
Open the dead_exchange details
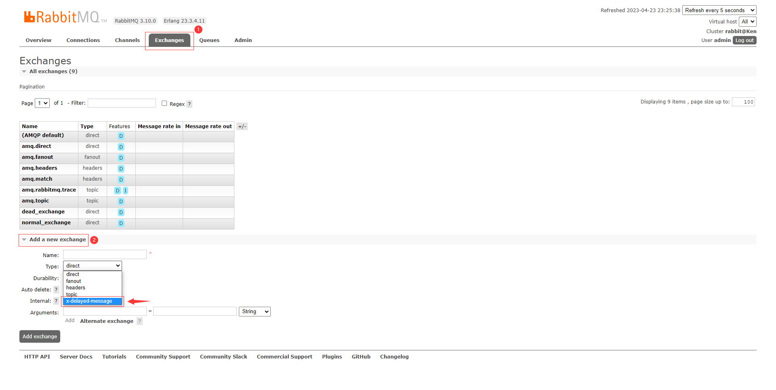(43, 212)
